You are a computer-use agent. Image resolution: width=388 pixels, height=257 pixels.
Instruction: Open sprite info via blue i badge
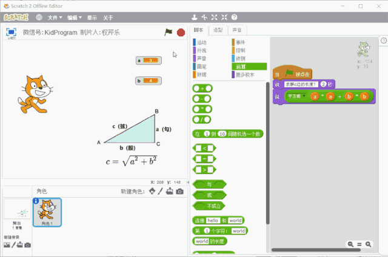click(x=36, y=201)
